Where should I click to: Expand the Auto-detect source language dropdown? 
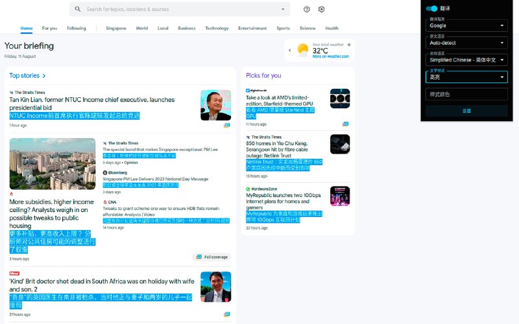tap(466, 43)
